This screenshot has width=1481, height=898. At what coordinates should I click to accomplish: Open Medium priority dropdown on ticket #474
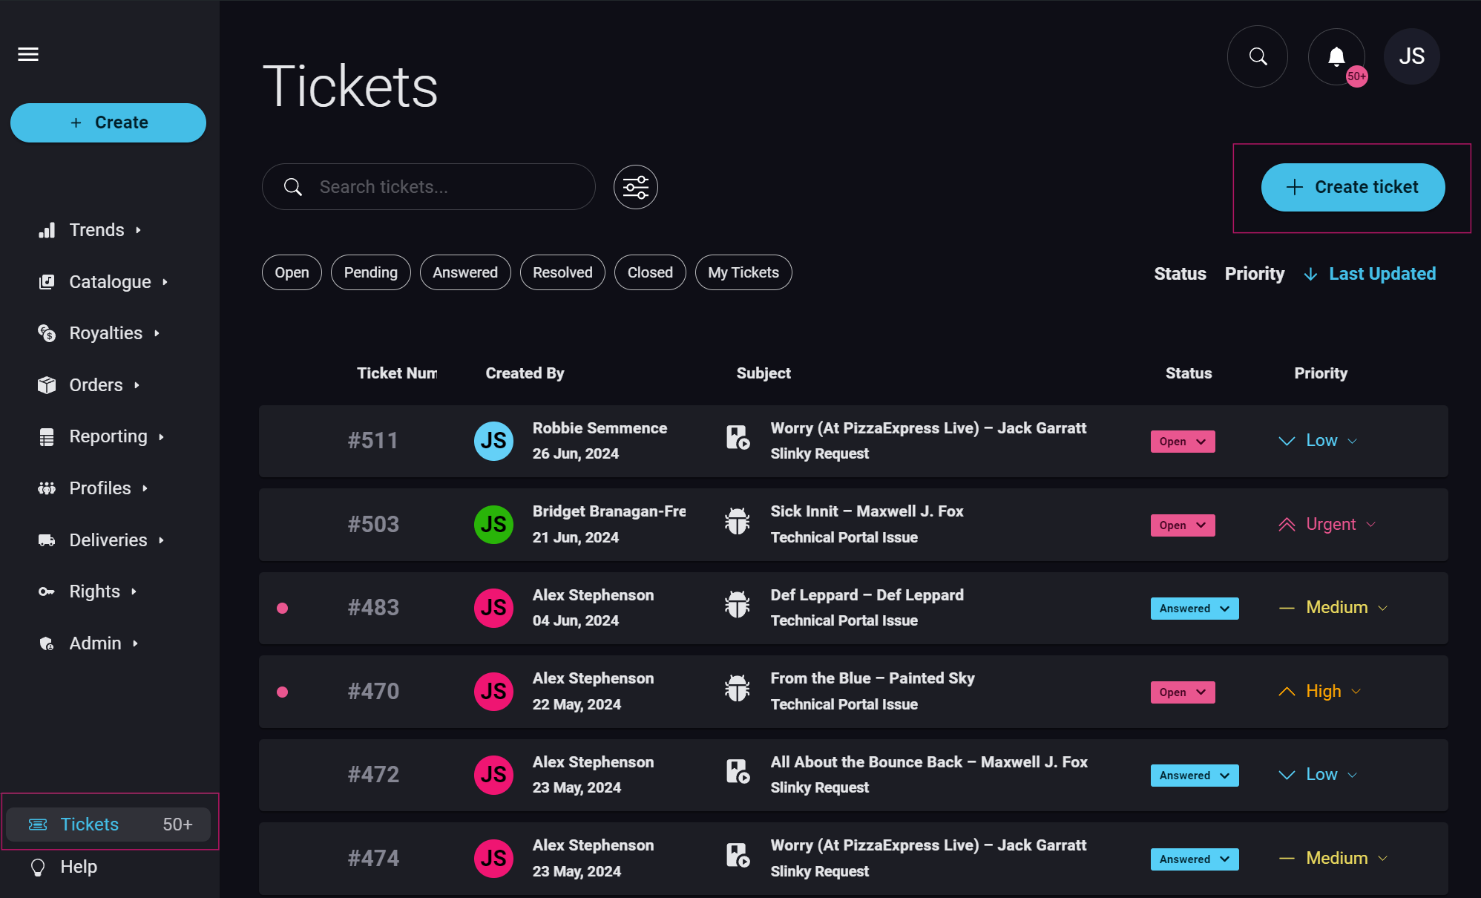[x=1333, y=859]
